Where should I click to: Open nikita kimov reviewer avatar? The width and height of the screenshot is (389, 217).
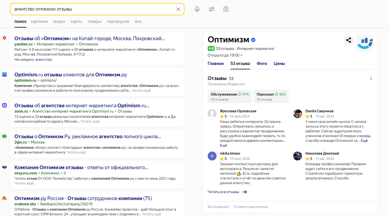[x=212, y=156]
